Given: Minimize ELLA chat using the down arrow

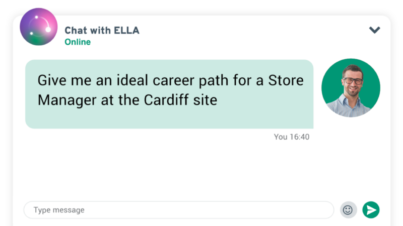Looking at the screenshot, I should [x=374, y=30].
